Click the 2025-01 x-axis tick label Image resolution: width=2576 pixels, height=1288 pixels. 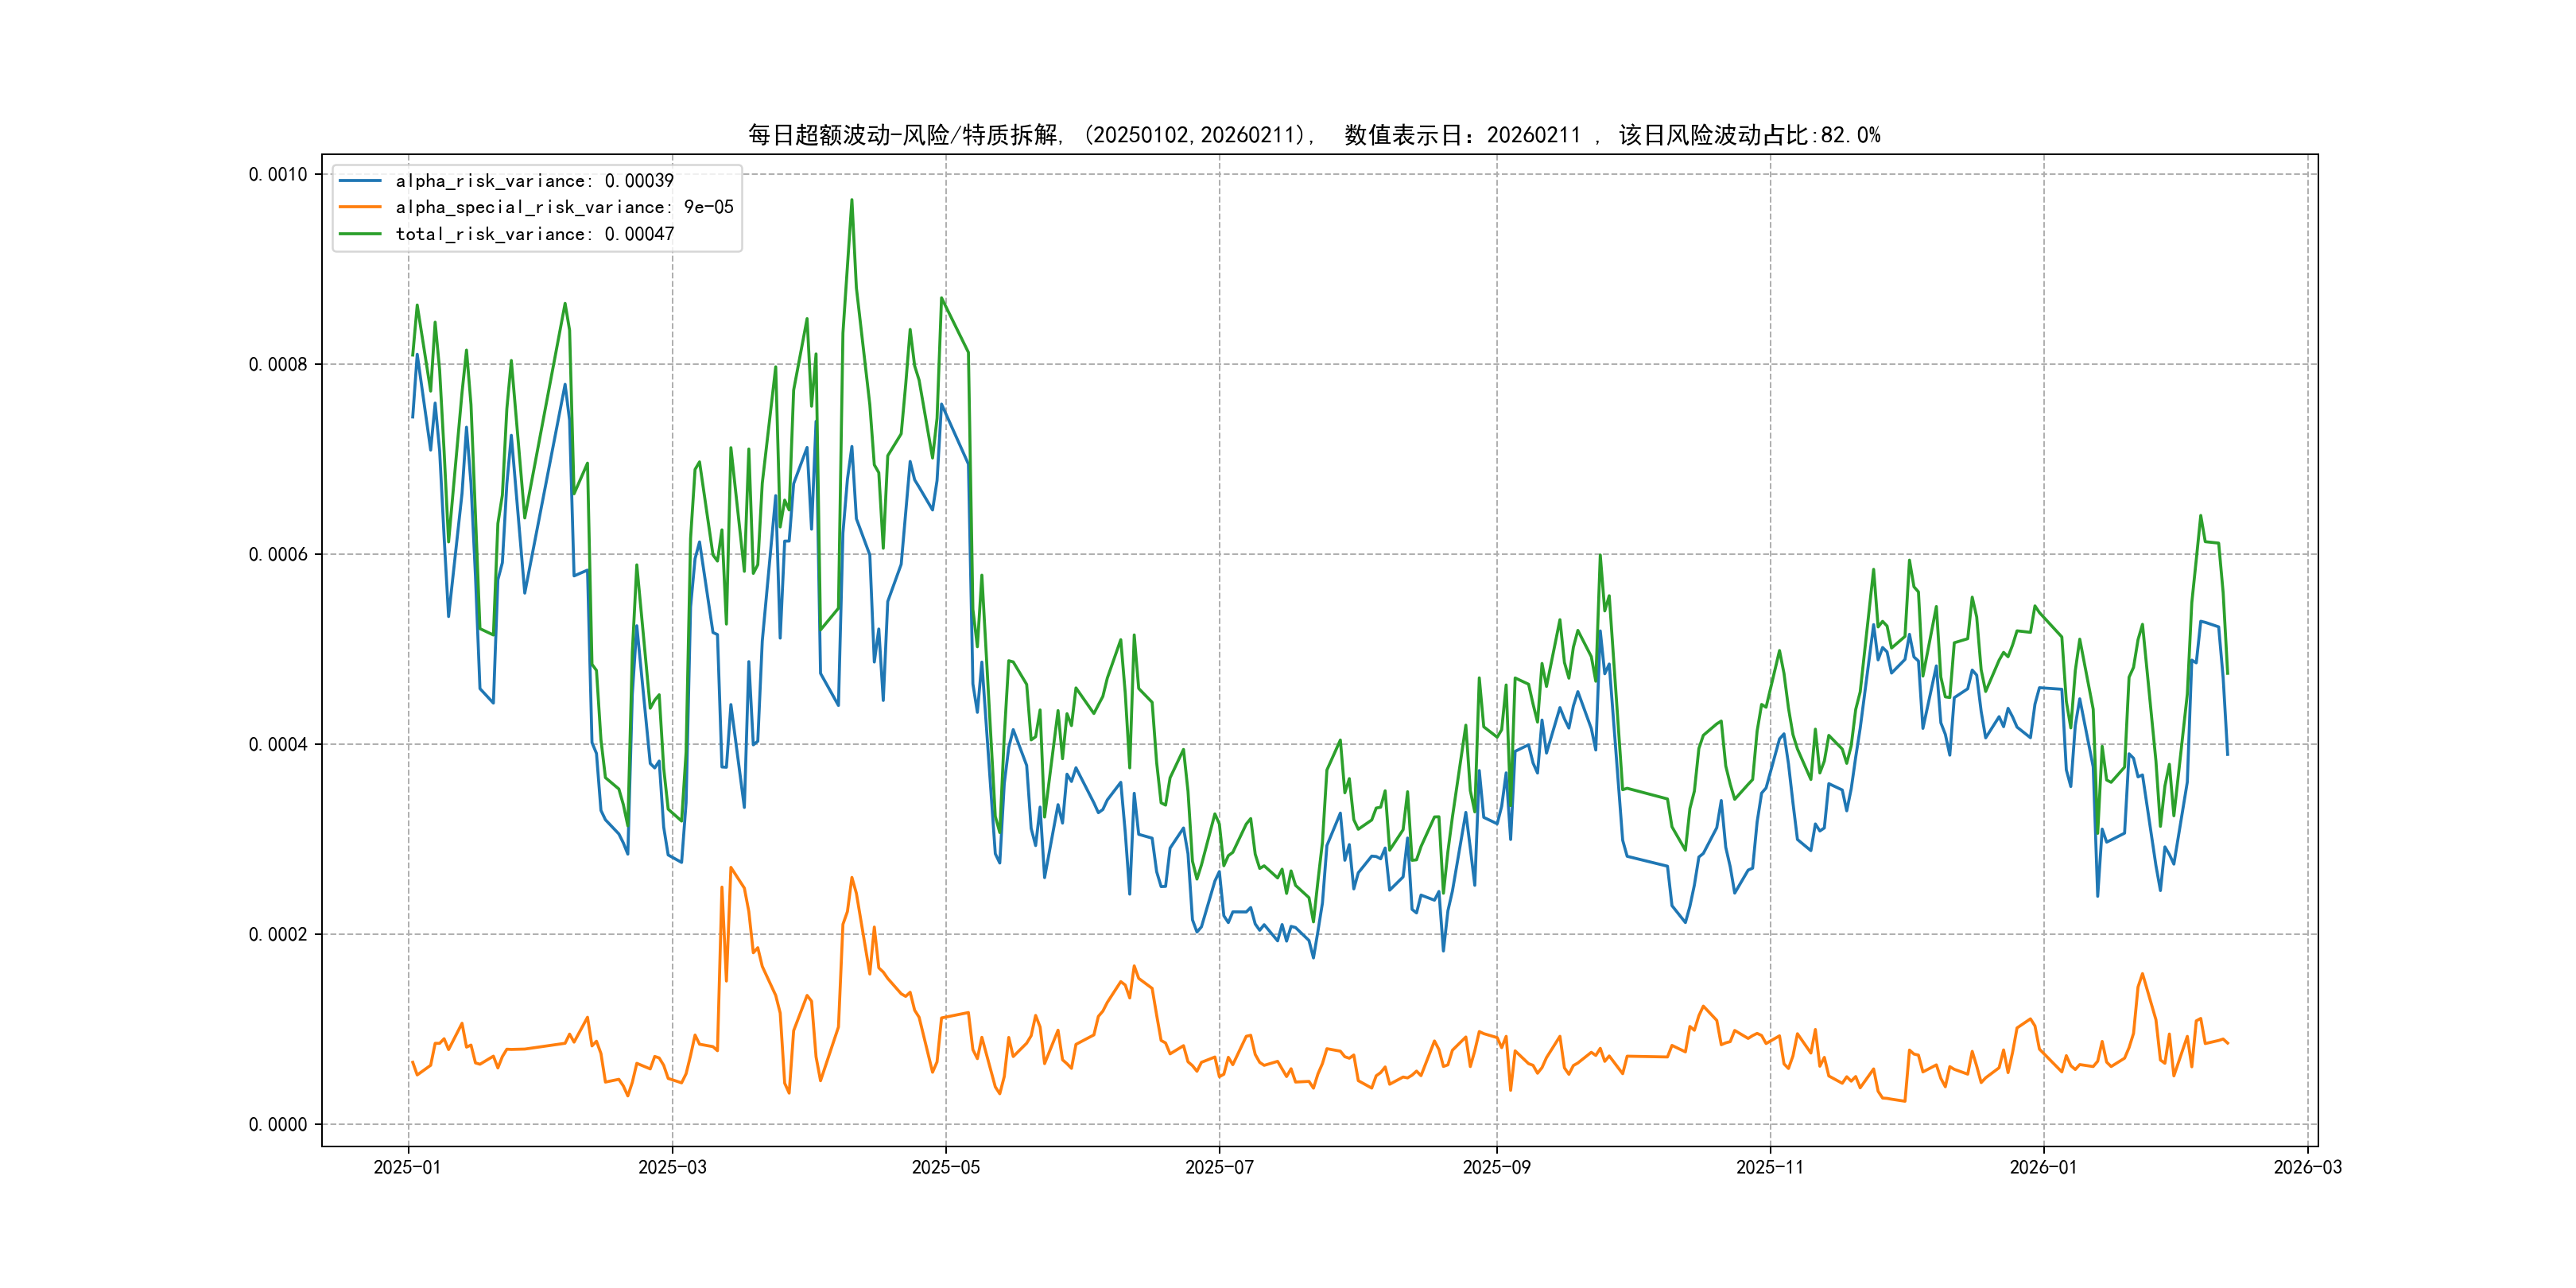[407, 1167]
